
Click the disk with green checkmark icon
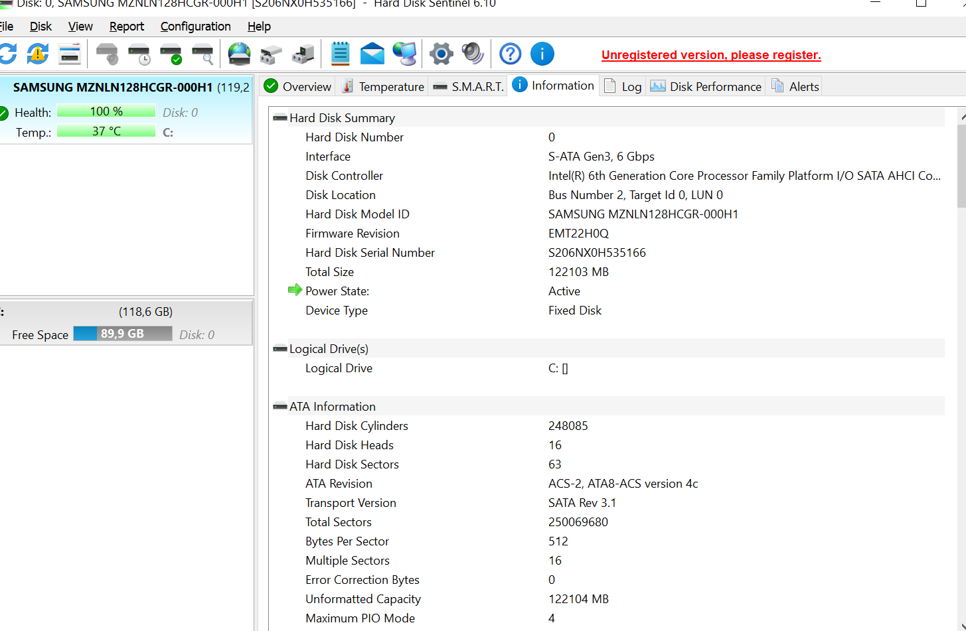point(171,54)
